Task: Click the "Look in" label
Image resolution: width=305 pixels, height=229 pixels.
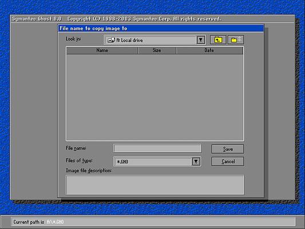Action: pos(73,39)
